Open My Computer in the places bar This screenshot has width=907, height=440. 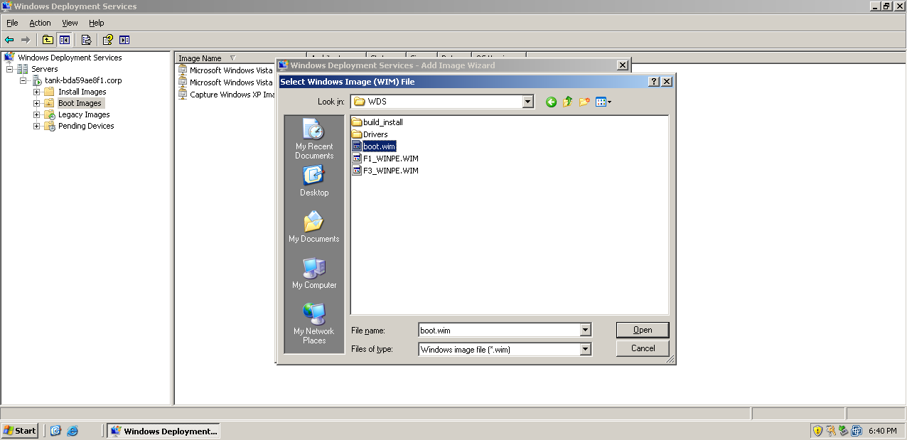(314, 273)
